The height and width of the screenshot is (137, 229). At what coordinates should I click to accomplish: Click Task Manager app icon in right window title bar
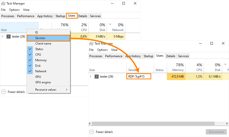[91, 44]
